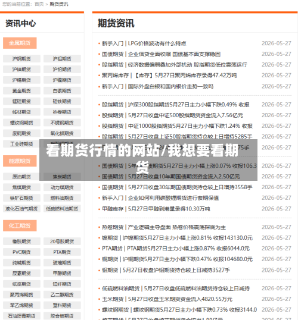This screenshot has width=298, height=320.
Task: Open the 短纤期货 link
Action: 62,284
